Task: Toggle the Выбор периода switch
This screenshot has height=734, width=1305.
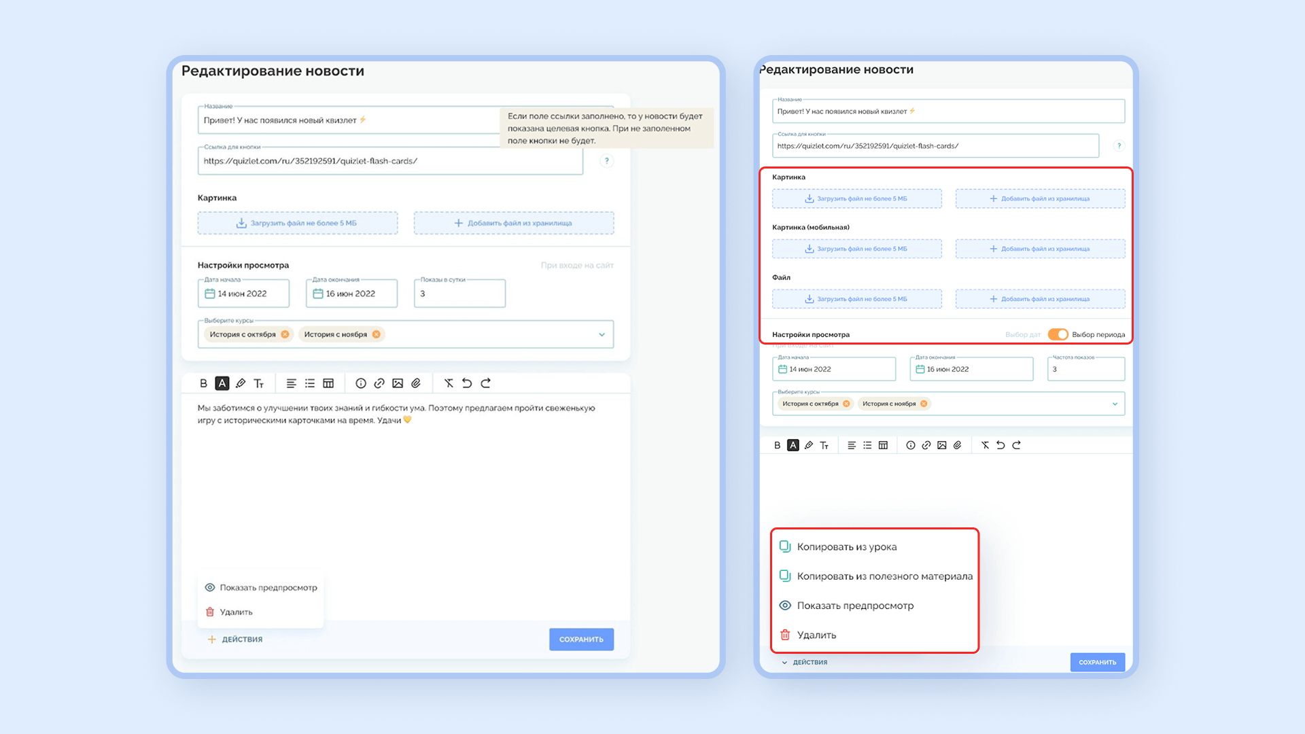Action: click(1058, 334)
